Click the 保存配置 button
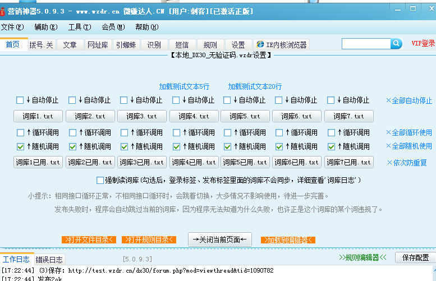This screenshot has height=281, width=436. (x=415, y=257)
